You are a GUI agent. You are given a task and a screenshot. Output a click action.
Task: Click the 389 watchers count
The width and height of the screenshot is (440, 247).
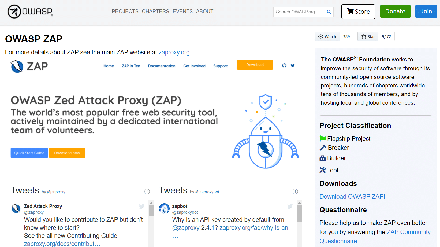[x=346, y=36]
